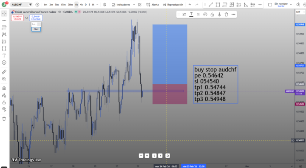The height and width of the screenshot is (168, 306).
Task: Expand the timeframe dropdown arrow
Action: (97, 5)
